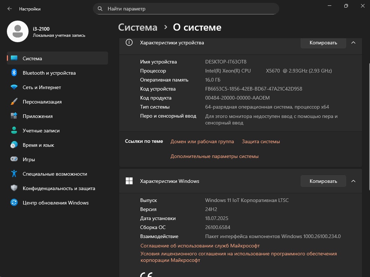The height and width of the screenshot is (277, 370).
Task: Open Учетные записи settings
Action: point(57,130)
